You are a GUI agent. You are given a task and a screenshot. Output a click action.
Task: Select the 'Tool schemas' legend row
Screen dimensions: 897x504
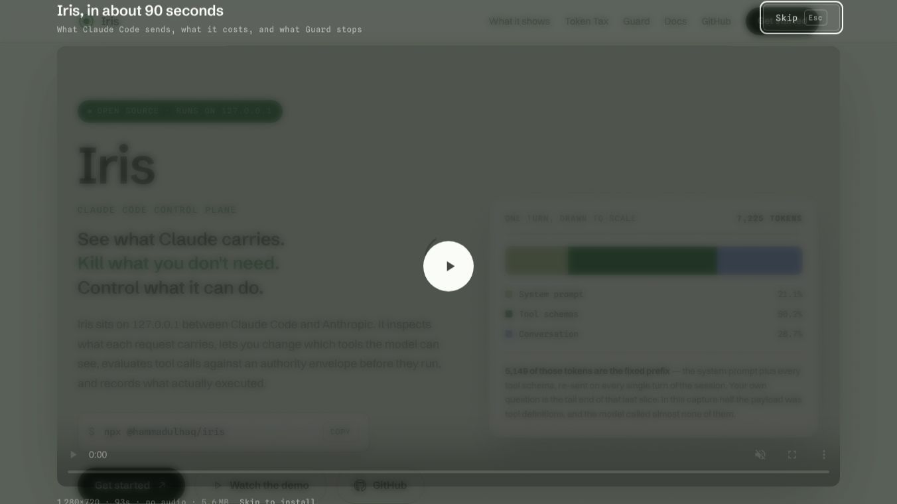pos(654,314)
